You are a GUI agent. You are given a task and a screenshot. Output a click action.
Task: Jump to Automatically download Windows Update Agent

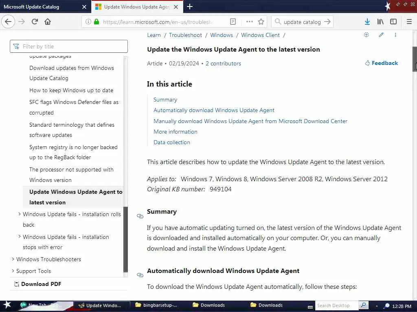click(x=214, y=110)
